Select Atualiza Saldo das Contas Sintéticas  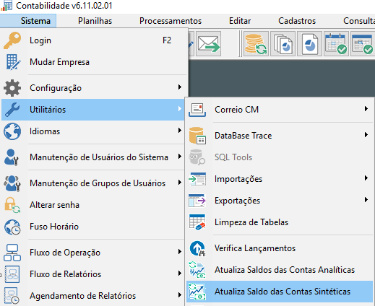coord(280,292)
